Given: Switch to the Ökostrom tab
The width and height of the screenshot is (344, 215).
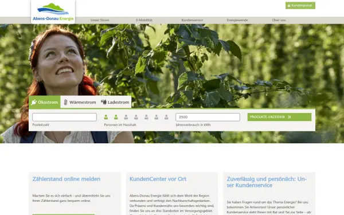Looking at the screenshot, I should point(45,102).
